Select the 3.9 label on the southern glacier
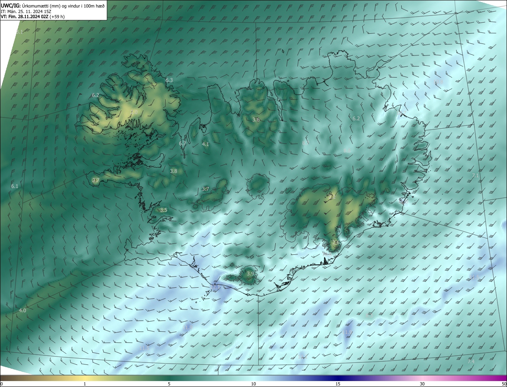The image size is (507, 387). coord(250,273)
